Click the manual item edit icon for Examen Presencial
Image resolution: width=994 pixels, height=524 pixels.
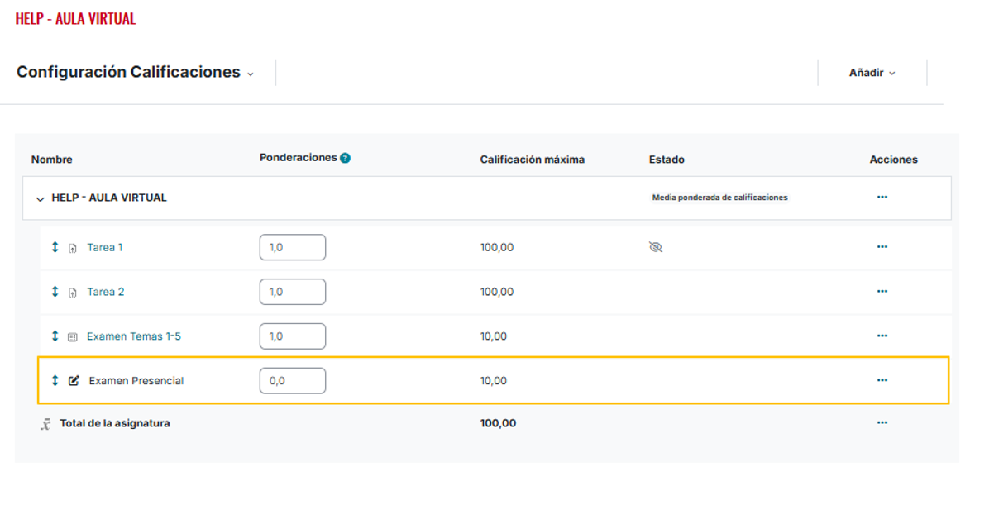coord(74,381)
